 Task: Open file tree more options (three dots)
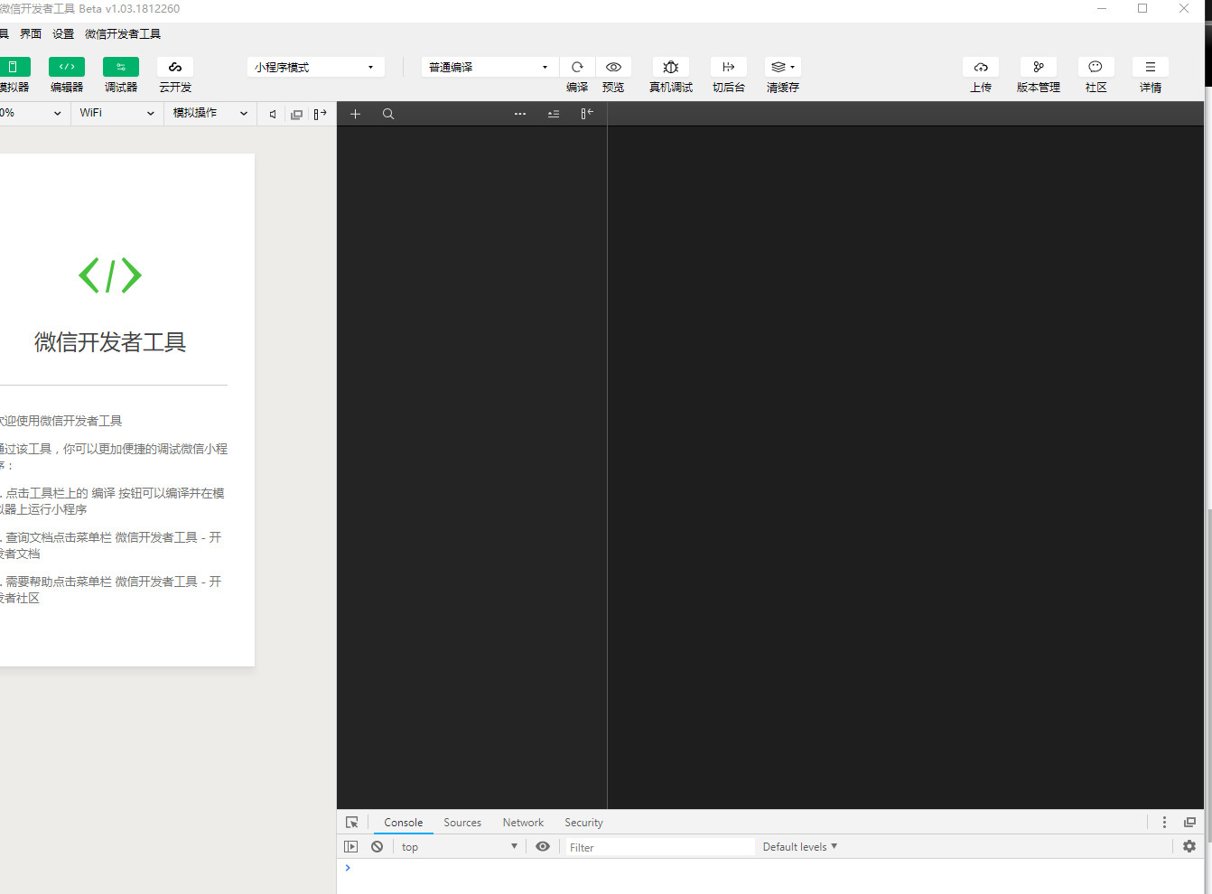pyautogui.click(x=520, y=114)
